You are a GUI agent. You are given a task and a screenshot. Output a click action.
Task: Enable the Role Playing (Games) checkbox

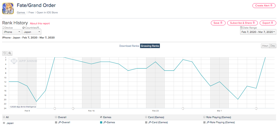204,117
